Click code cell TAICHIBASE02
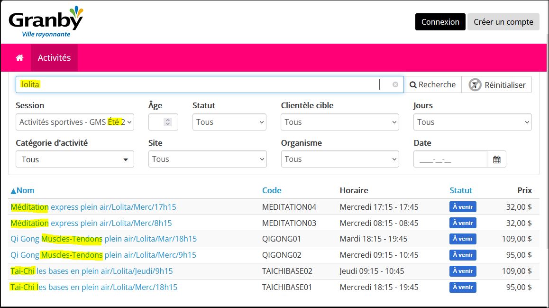 coord(287,271)
